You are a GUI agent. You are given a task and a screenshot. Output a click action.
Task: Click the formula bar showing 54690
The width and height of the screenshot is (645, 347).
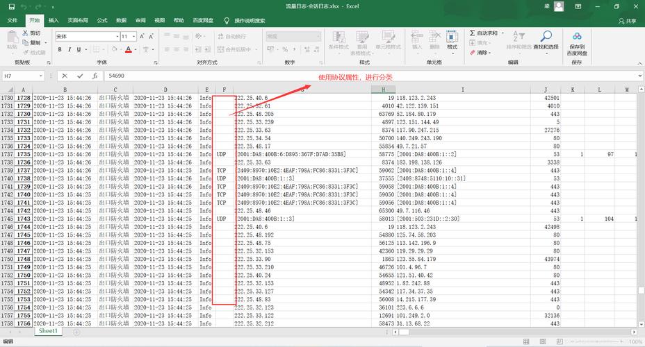click(370, 76)
